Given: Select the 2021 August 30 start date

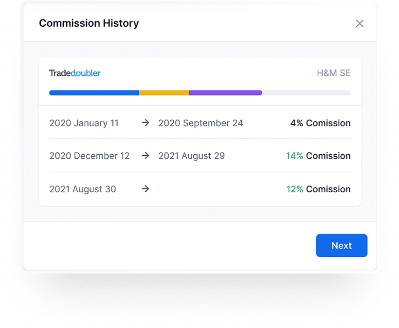Looking at the screenshot, I should click(83, 189).
